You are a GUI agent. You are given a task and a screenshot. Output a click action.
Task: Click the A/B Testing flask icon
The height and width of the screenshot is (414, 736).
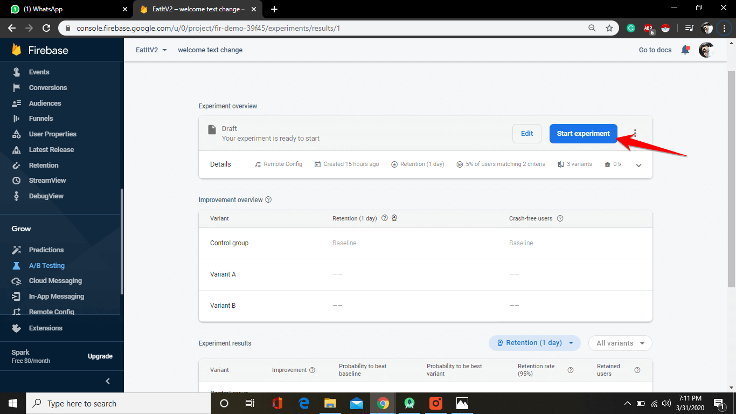click(17, 265)
